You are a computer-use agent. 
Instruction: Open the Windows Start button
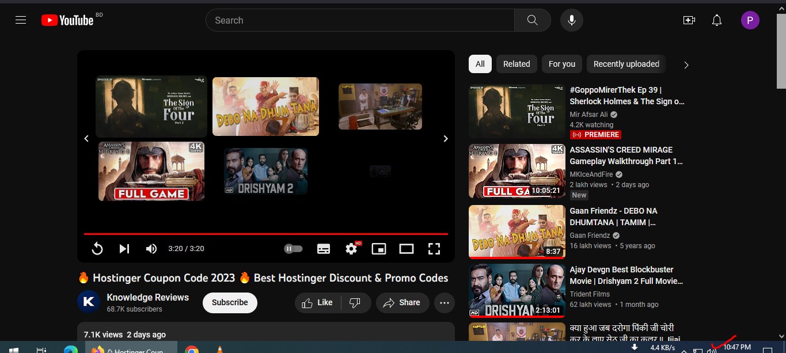13,349
